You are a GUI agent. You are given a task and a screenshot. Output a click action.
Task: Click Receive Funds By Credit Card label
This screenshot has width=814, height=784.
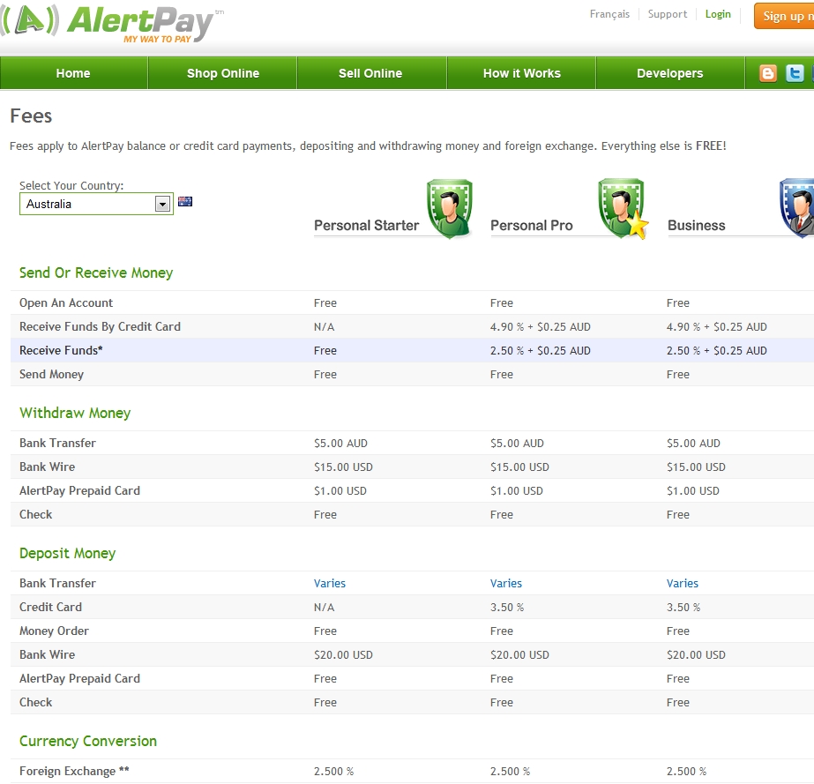(101, 326)
